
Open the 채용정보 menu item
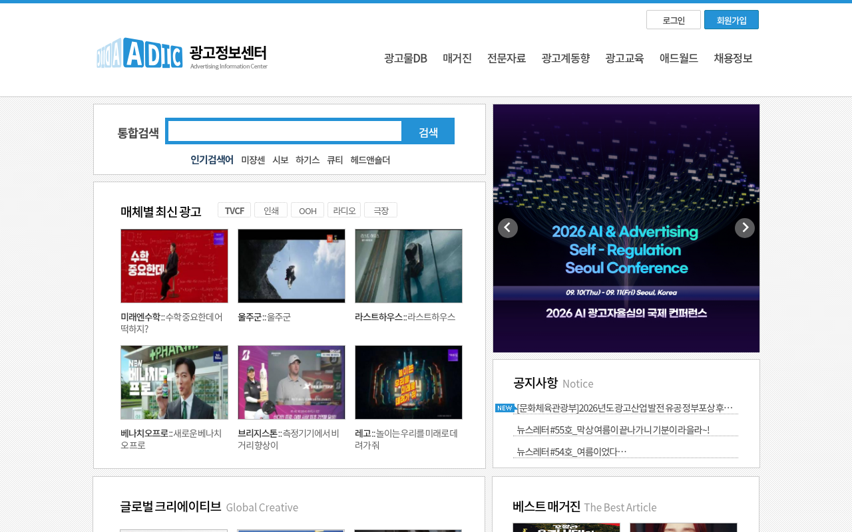coord(733,58)
